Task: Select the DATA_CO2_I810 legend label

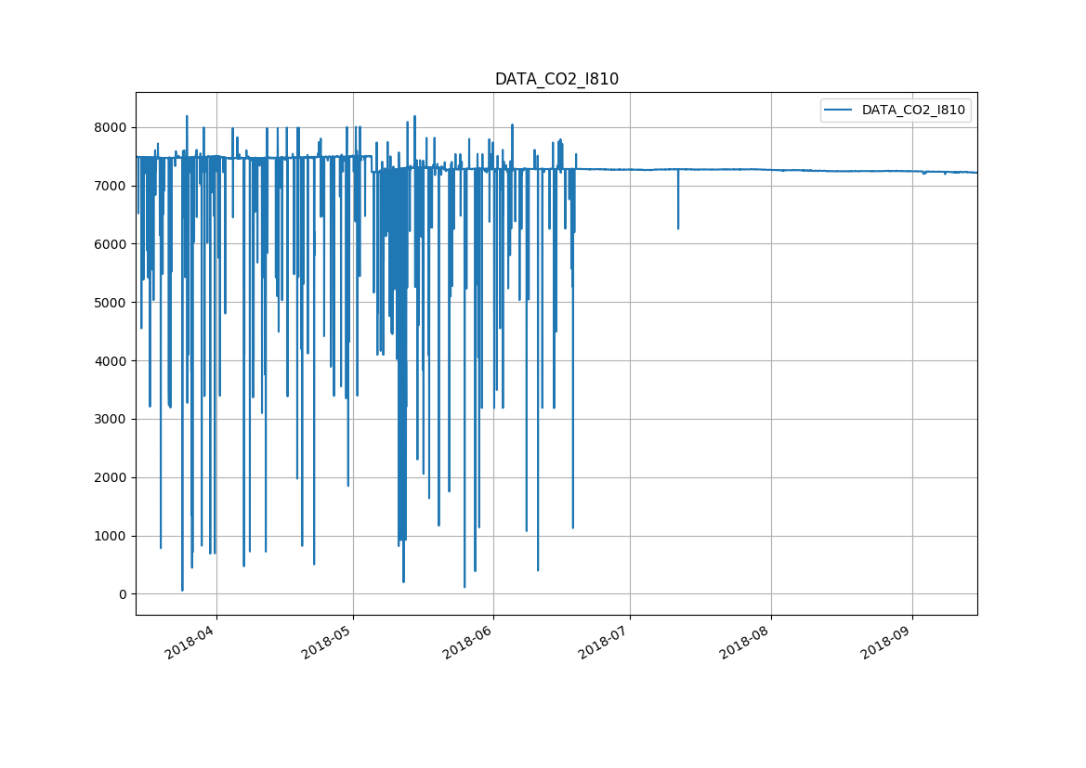Action: (x=913, y=111)
